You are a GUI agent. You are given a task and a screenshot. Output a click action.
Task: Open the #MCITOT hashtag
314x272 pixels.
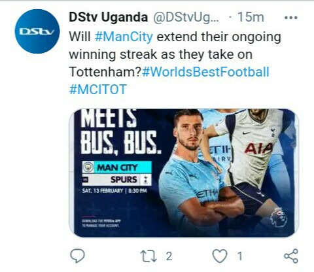pos(98,90)
